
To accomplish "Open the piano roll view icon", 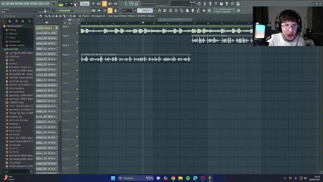I will click(165, 10).
